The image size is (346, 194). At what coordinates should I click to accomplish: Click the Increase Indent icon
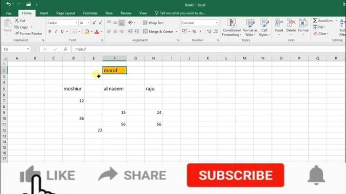click(x=137, y=31)
